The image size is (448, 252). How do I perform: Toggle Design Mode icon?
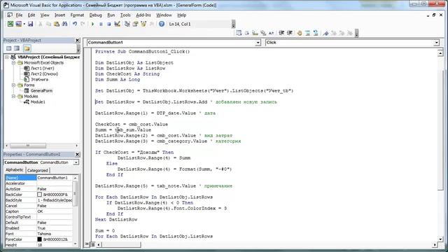pos(117,24)
